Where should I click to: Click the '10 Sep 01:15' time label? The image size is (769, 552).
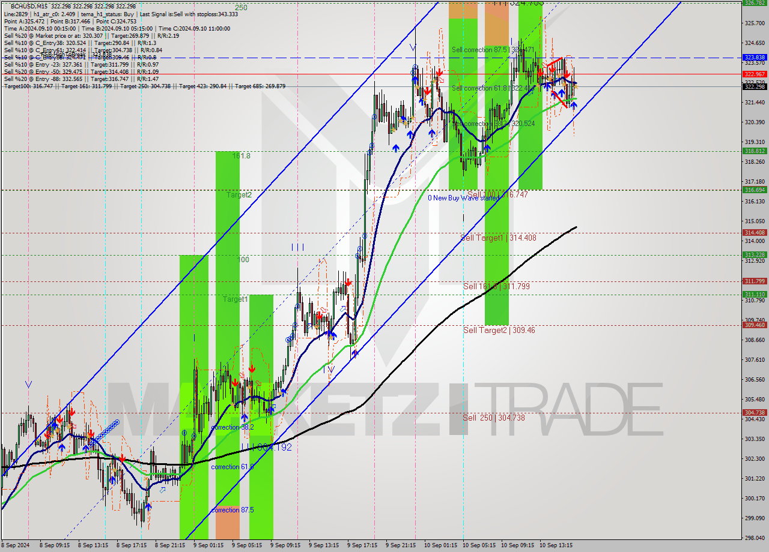440,546
